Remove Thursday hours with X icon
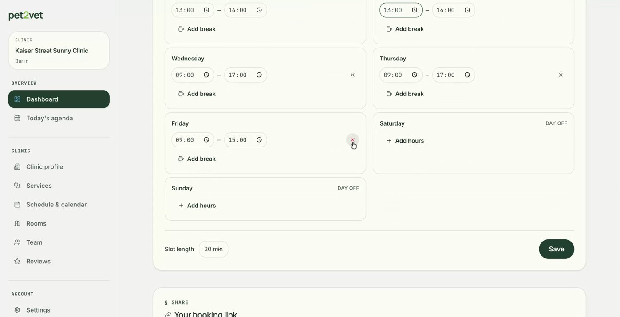620x317 pixels. pyautogui.click(x=561, y=75)
